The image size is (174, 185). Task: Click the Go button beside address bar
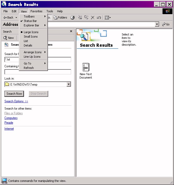[166, 24]
